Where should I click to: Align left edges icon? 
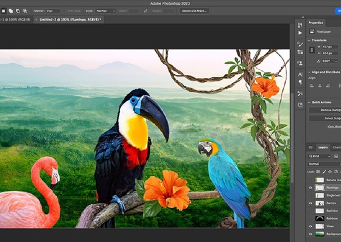pyautogui.click(x=312, y=86)
